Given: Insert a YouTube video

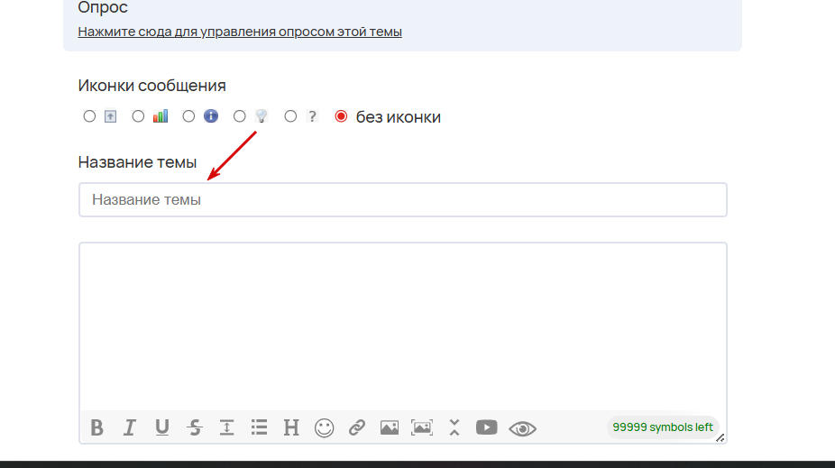Looking at the screenshot, I should pos(486,427).
